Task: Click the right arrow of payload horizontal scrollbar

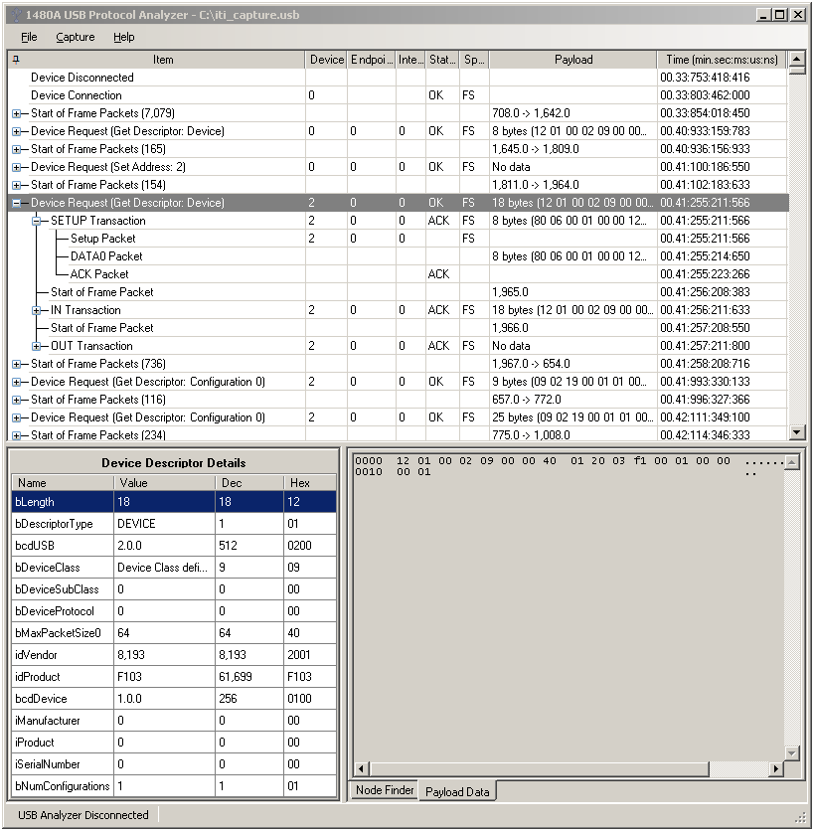Action: click(x=775, y=768)
